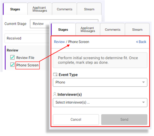Screen dimensions: 154x136
Task: Toggle the Review File checkbox
Action: click(12, 58)
